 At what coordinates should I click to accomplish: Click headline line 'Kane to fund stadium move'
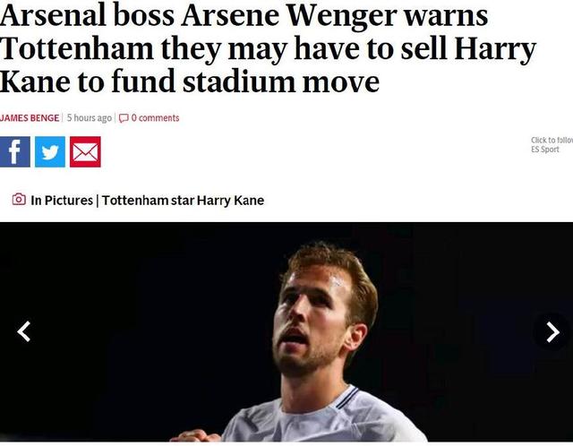pyautogui.click(x=190, y=82)
